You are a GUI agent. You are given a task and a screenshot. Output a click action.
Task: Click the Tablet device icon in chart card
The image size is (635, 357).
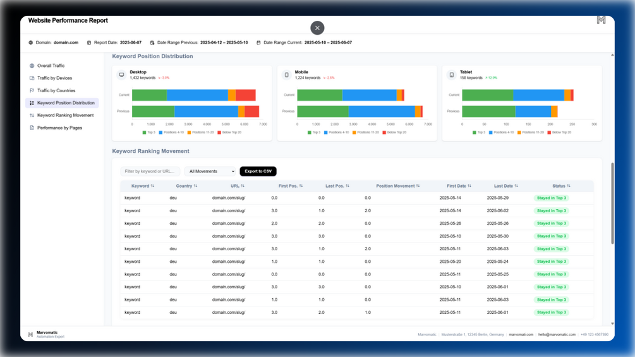[452, 75]
